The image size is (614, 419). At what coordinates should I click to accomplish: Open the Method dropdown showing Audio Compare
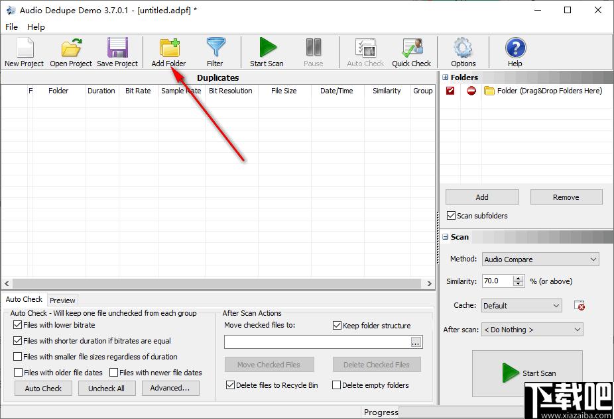click(540, 259)
